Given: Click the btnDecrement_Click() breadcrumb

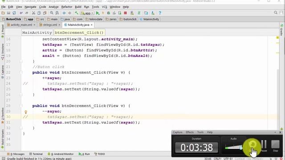Looking at the screenshot, I should pos(79,32).
